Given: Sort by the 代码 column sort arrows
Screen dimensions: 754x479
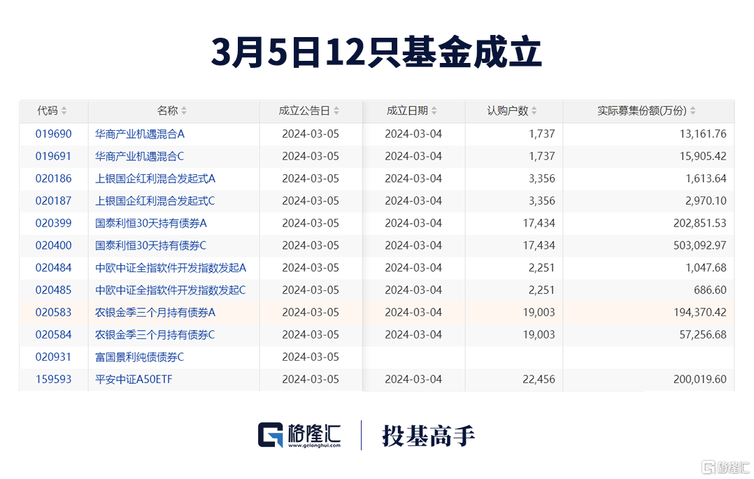Looking at the screenshot, I should point(64,111).
